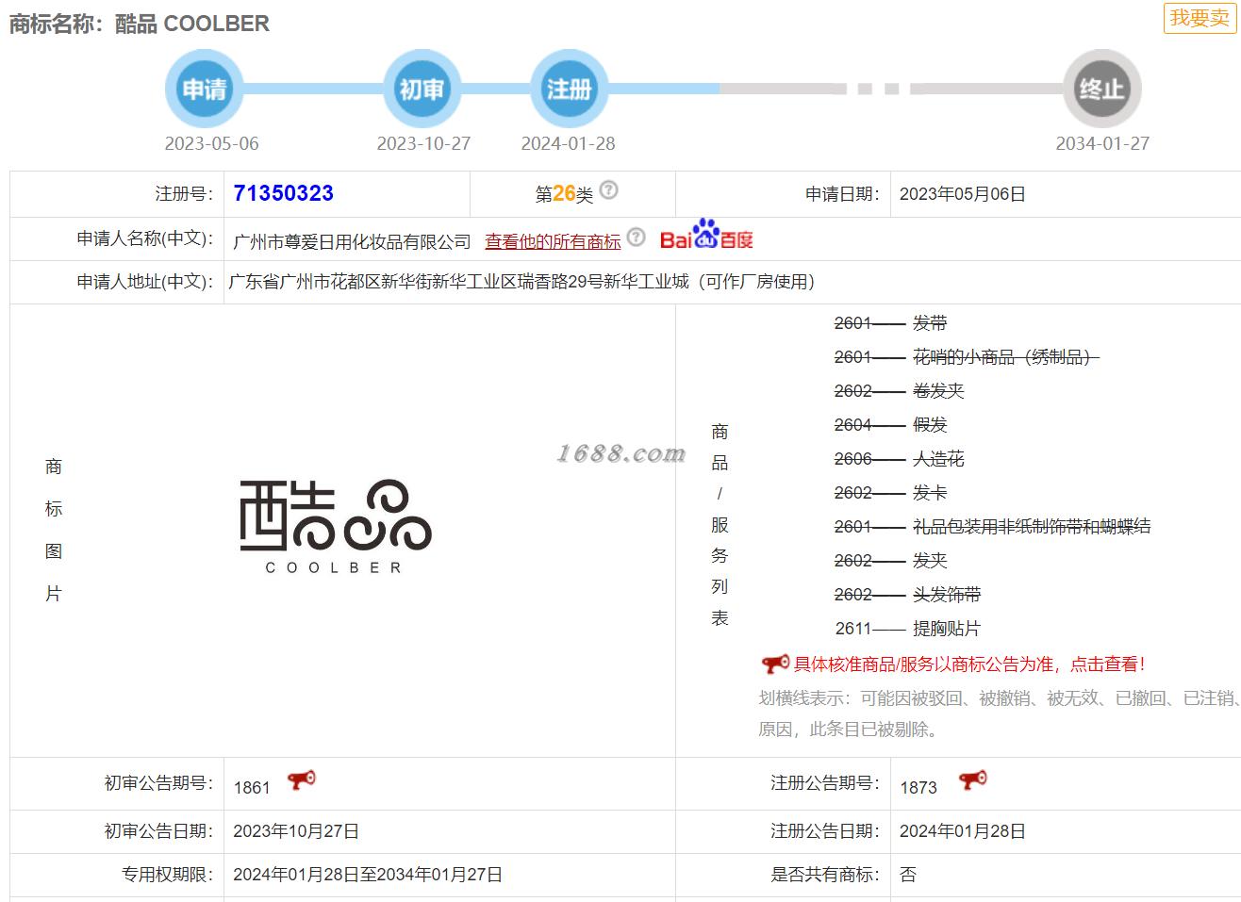Viewport: 1241px width, 902px height.
Task: Click preliminary announcement date 2023年10月27日
Action: pyautogui.click(x=296, y=831)
